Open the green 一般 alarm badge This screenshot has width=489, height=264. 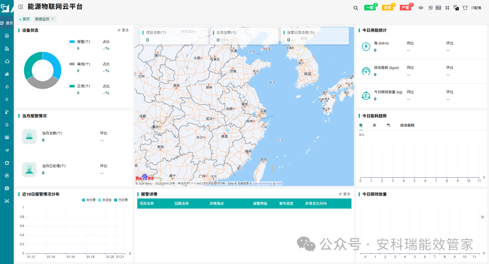(370, 8)
